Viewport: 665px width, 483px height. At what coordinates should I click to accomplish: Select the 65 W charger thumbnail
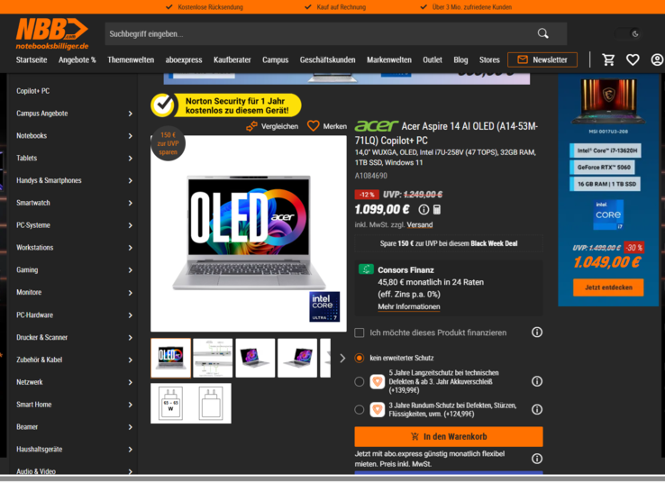pos(170,404)
